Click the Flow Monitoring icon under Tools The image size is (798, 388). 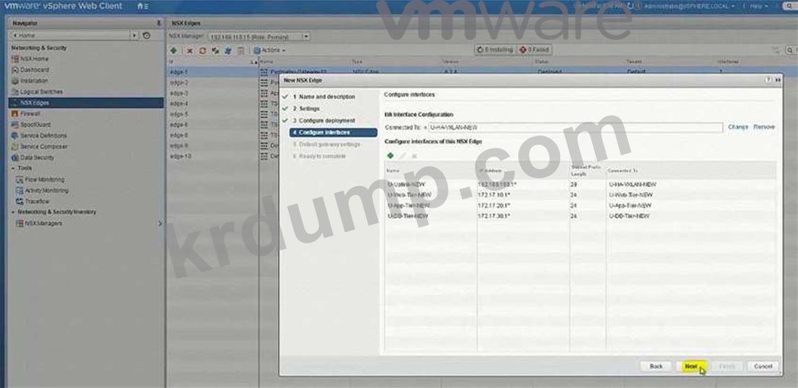pyautogui.click(x=20, y=180)
